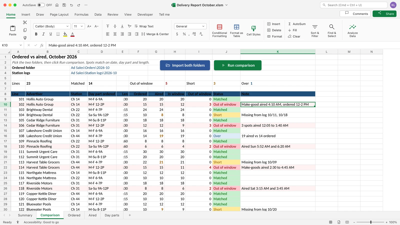Click the Save icon in title bar

pos(64,5)
